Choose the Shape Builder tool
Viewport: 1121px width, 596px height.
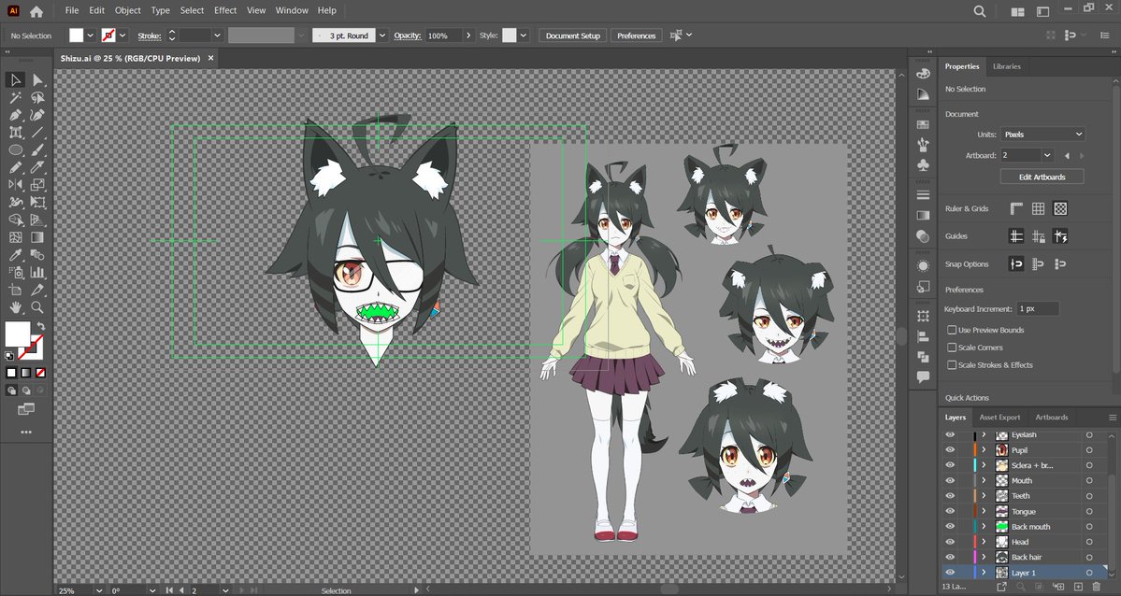pyautogui.click(x=15, y=220)
